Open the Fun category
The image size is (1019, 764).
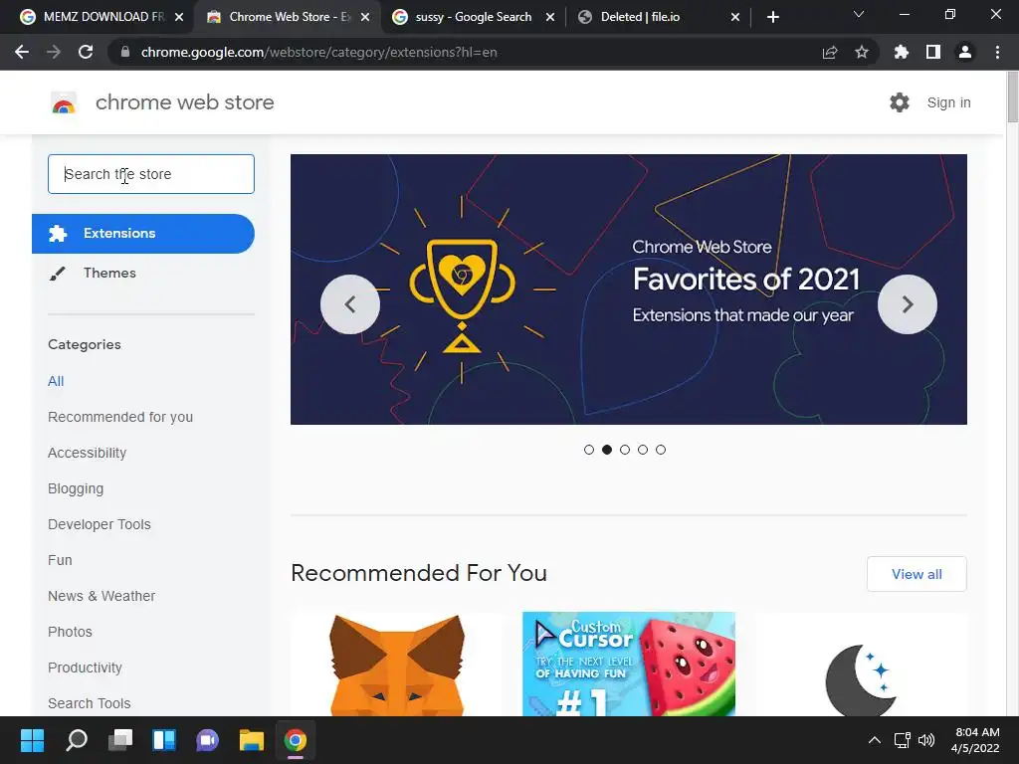(60, 560)
